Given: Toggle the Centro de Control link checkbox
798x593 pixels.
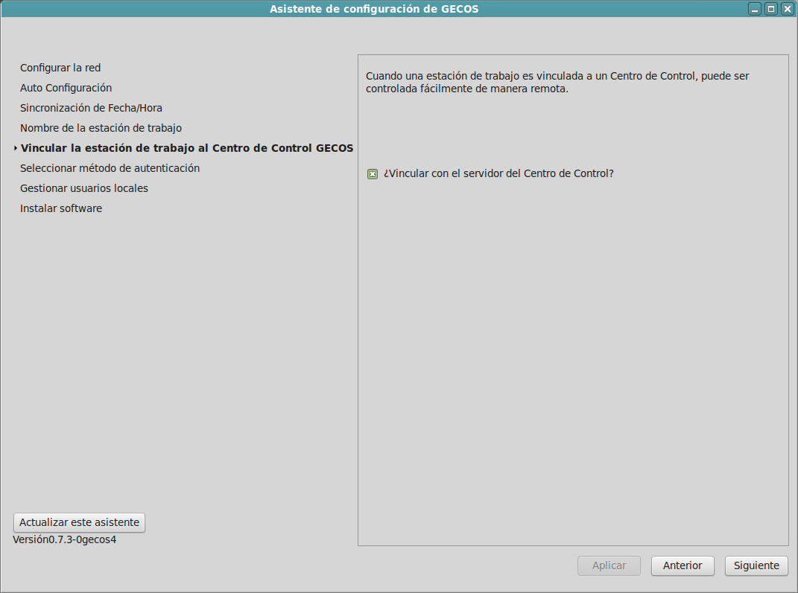Looking at the screenshot, I should coord(373,174).
